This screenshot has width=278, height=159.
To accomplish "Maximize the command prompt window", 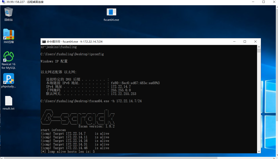I will 245,42.
